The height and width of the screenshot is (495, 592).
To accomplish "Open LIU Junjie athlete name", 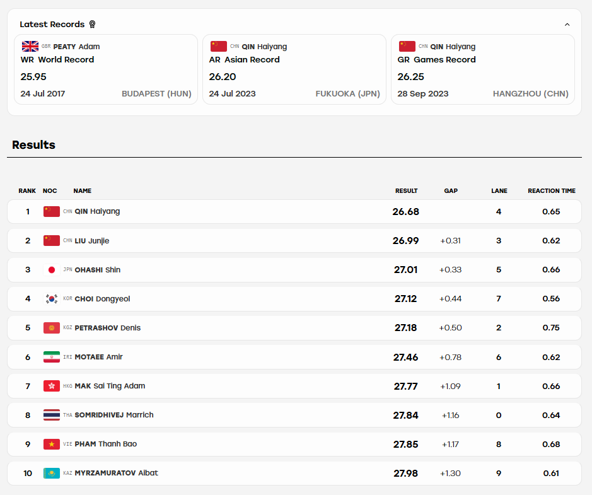I will tap(92, 241).
